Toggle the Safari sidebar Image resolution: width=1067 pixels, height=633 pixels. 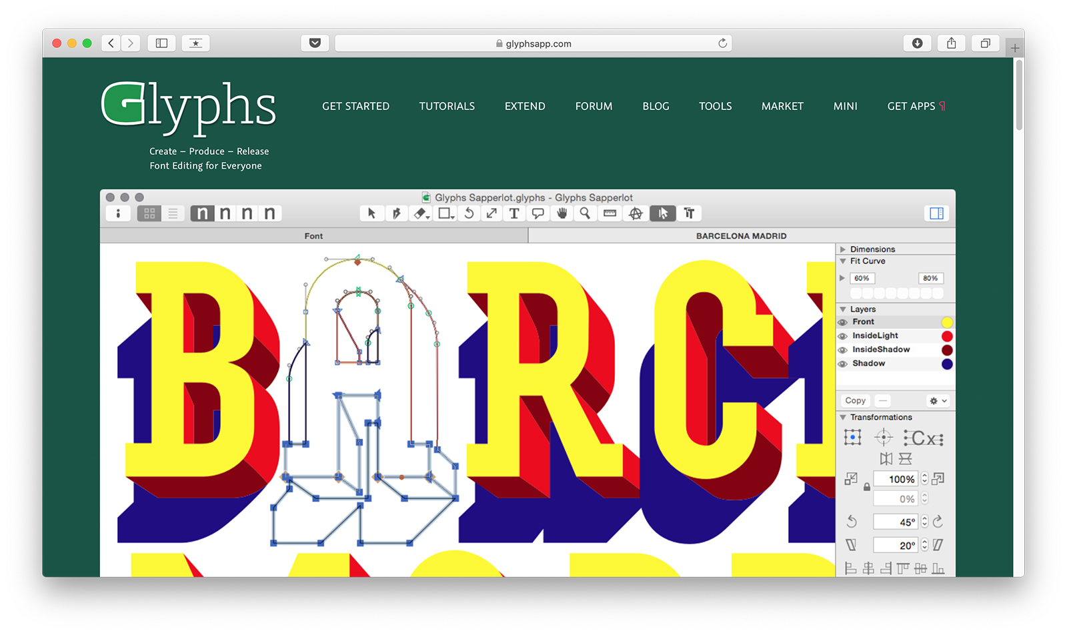[x=161, y=43]
